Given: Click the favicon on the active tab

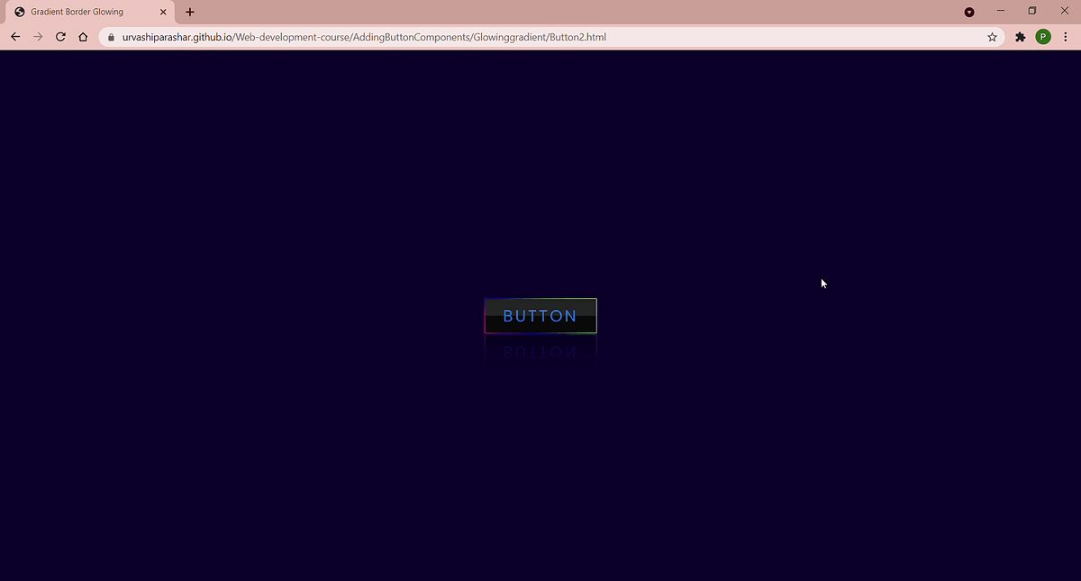Looking at the screenshot, I should 20,12.
